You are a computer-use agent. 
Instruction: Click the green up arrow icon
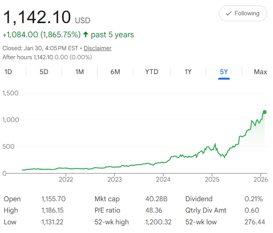[86, 35]
